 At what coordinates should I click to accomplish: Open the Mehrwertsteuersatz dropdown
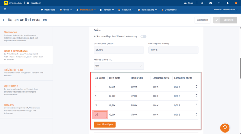pyautogui.click(x=118, y=66)
